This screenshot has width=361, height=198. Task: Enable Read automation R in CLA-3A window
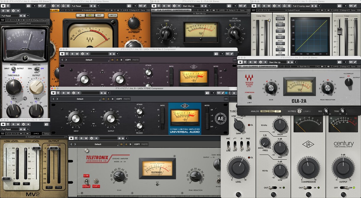coord(164,6)
